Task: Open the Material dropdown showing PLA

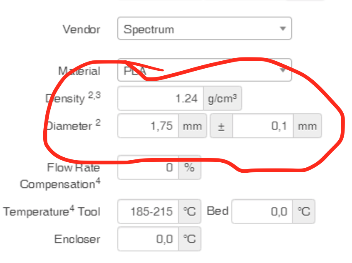Action: point(204,71)
